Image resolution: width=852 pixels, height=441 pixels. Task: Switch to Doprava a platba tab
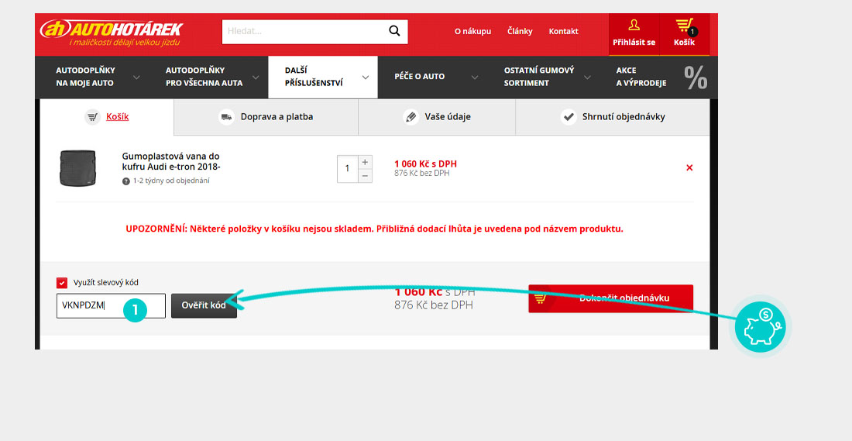(x=266, y=117)
